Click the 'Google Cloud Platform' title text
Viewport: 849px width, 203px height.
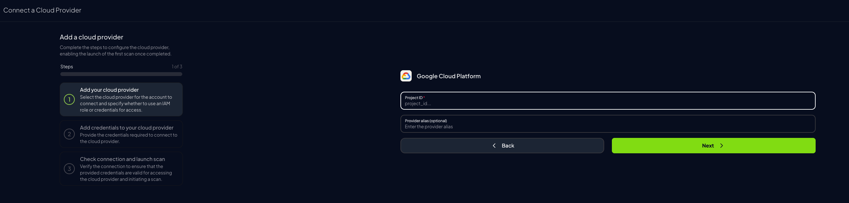449,76
